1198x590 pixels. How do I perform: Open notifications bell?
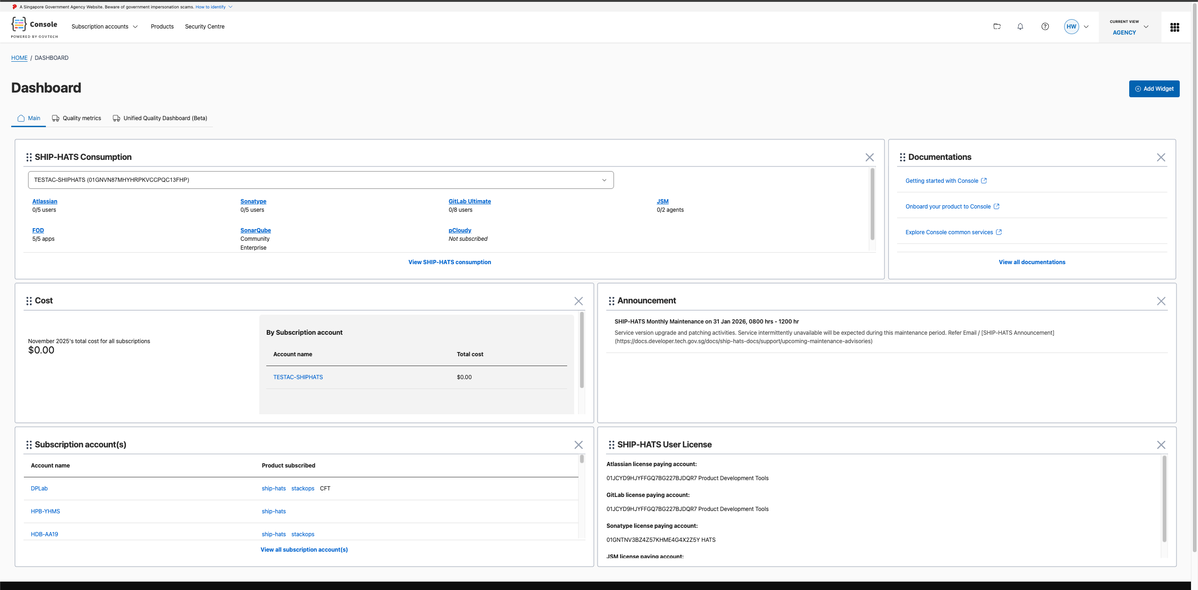click(x=1020, y=27)
